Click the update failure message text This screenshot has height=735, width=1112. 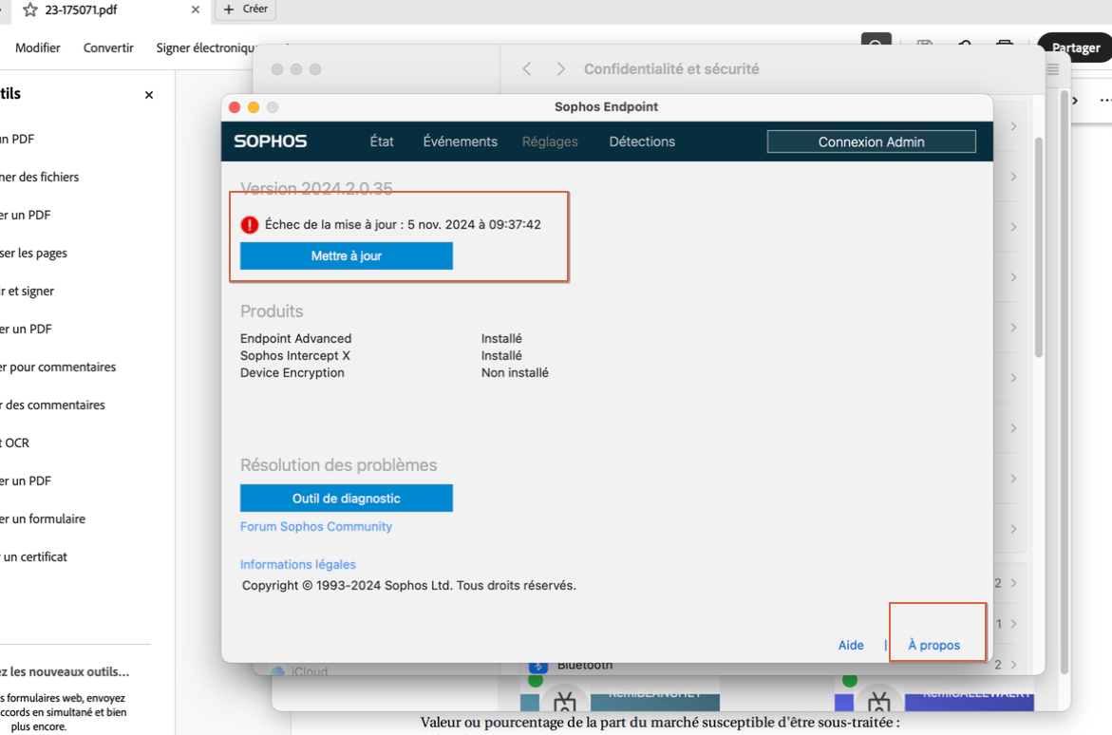click(x=403, y=224)
